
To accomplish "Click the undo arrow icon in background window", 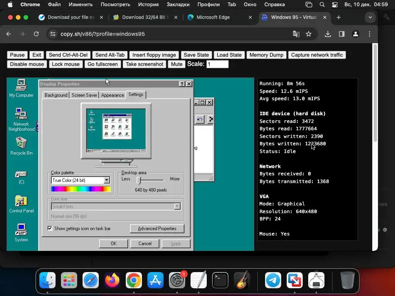I will tap(200, 119).
